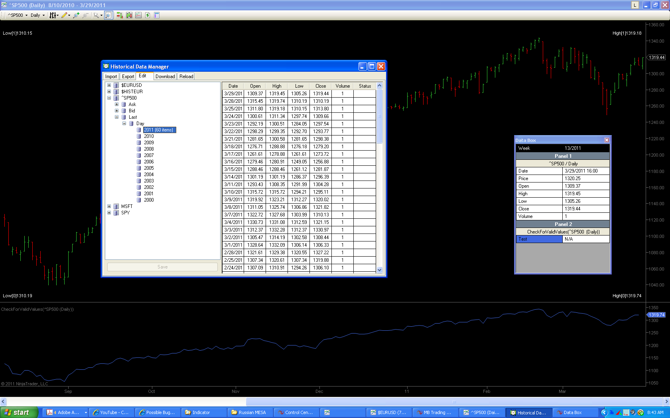Click the Close column header
The width and height of the screenshot is (670, 418).
(x=321, y=86)
